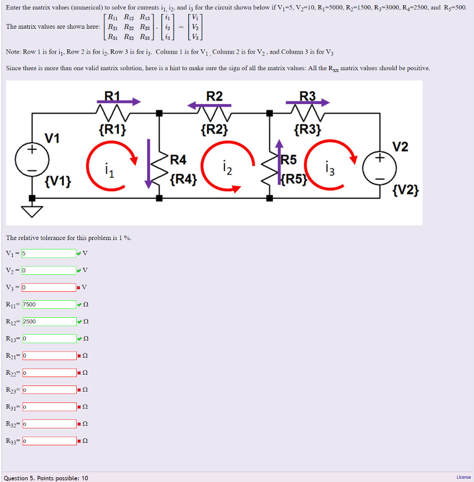Click the red X icon next to R22
The height and width of the screenshot is (482, 474).
pos(79,372)
